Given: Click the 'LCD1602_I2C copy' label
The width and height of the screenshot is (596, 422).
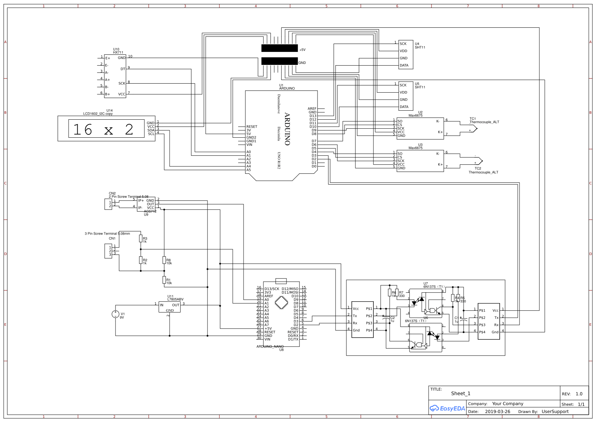Looking at the screenshot, I should tap(98, 114).
